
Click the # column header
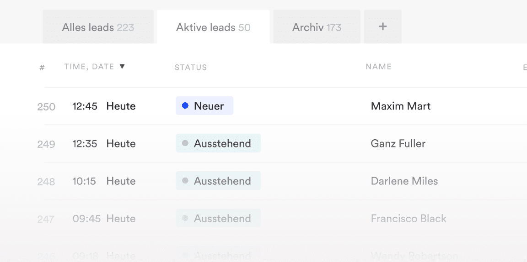[x=42, y=68]
